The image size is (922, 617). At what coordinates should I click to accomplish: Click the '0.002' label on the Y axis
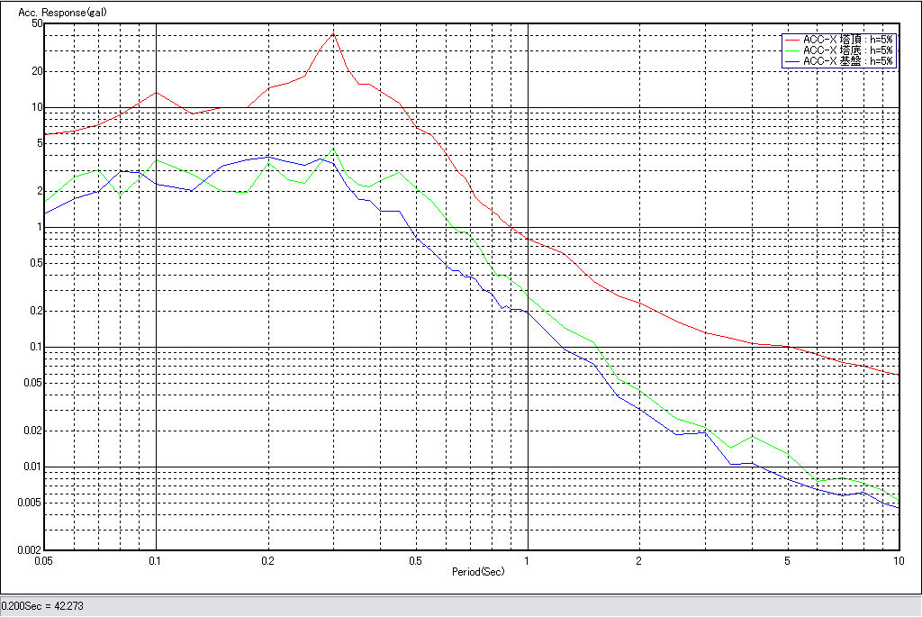(x=32, y=549)
